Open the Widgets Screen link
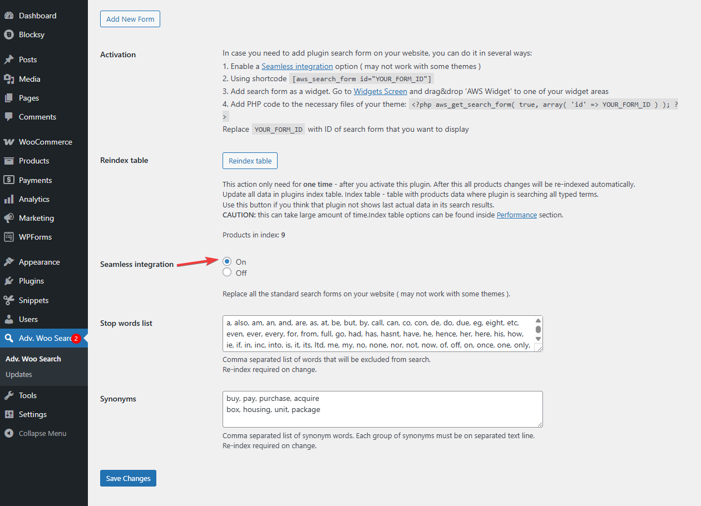701x506 pixels. point(380,91)
